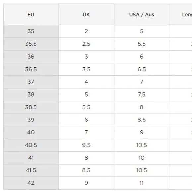Select the EU size 35.5 cell
Viewport: 192px width, 192px height.
31,44
